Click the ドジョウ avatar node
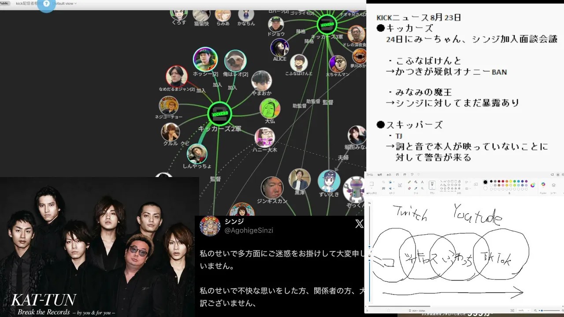This screenshot has height=317, width=564. click(x=276, y=24)
